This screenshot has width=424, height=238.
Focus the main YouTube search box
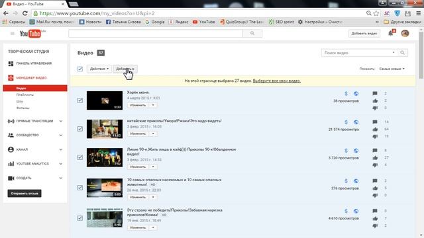coord(156,34)
